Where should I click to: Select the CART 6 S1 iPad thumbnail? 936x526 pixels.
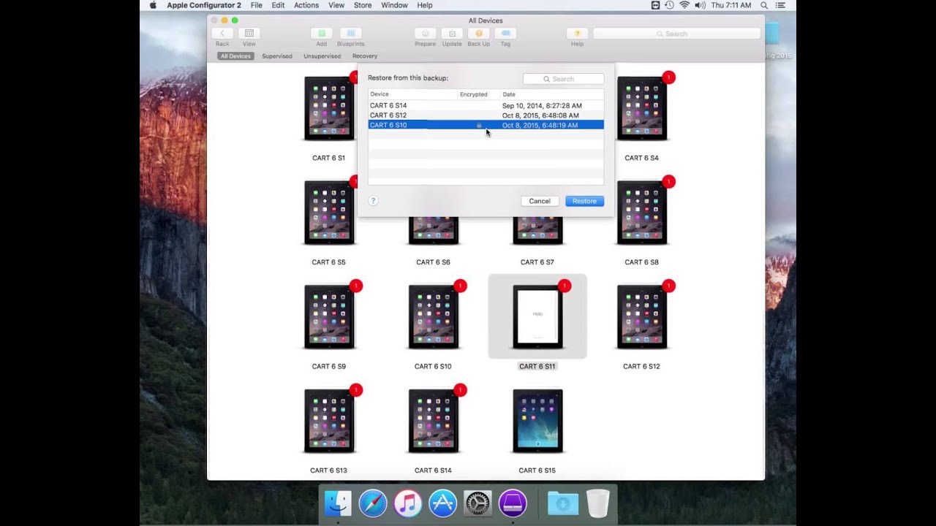pos(329,109)
